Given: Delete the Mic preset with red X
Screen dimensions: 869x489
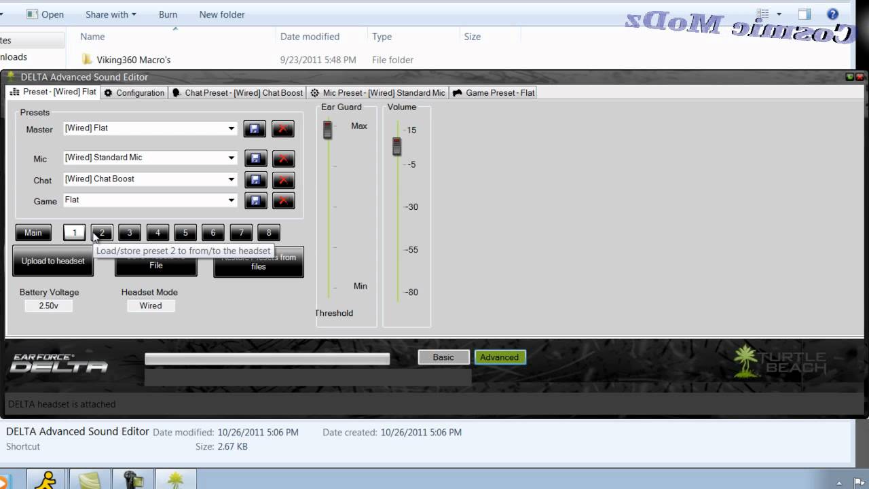Looking at the screenshot, I should pos(283,158).
